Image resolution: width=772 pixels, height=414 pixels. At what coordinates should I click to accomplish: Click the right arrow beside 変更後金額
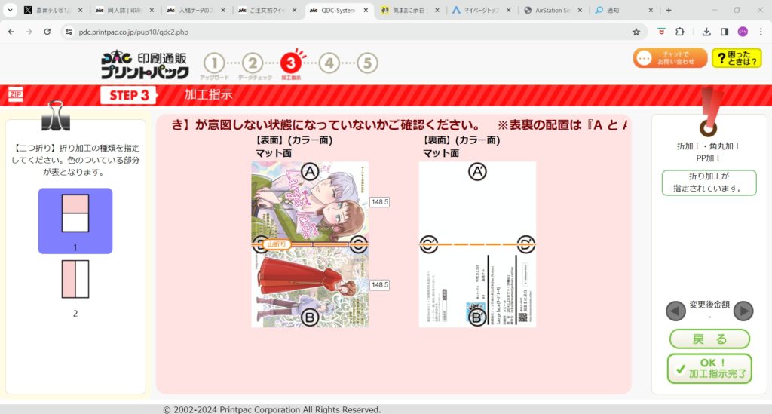click(743, 311)
